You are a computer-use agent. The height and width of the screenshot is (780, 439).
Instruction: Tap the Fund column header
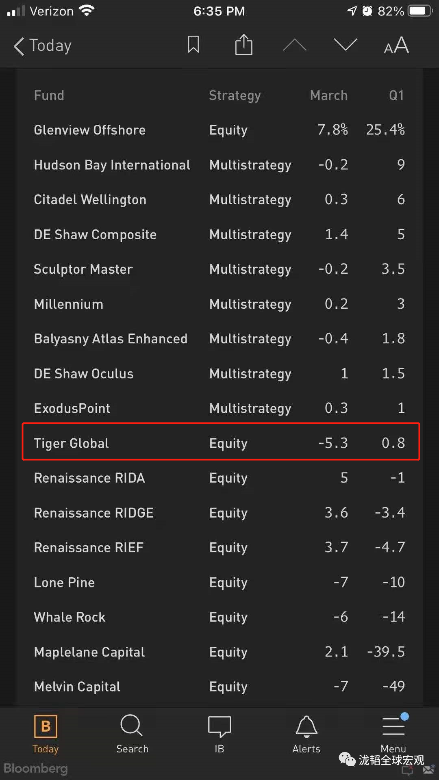(49, 95)
